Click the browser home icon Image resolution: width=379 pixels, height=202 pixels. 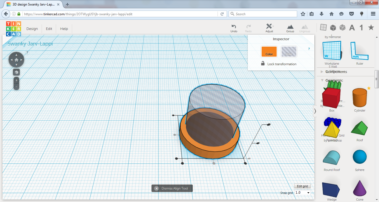click(331, 14)
